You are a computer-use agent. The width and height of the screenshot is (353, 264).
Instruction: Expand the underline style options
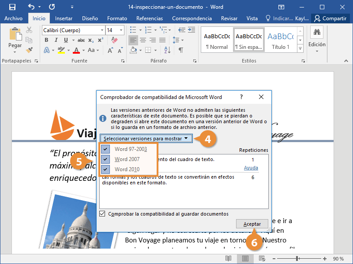click(x=73, y=40)
